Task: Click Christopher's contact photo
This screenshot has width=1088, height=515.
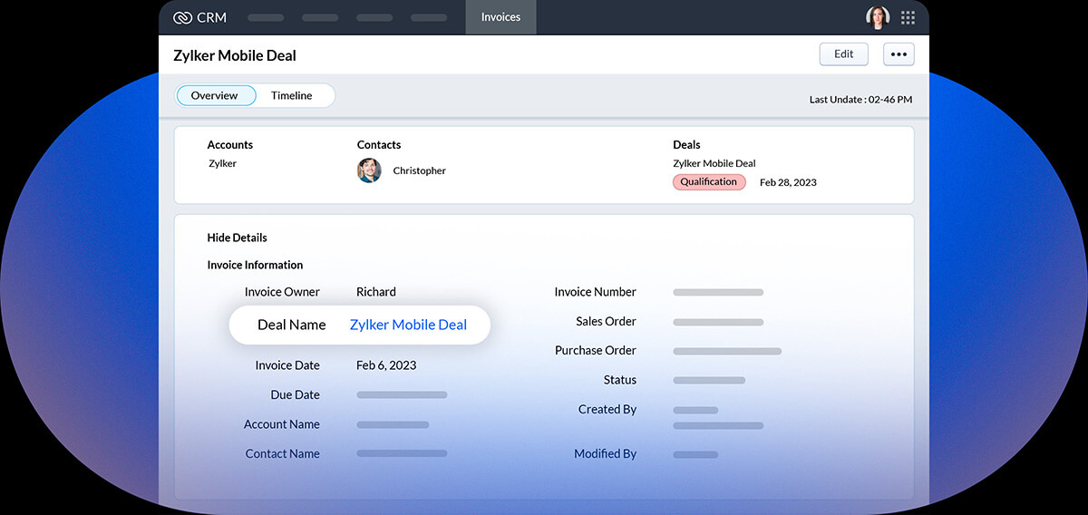Action: (369, 170)
